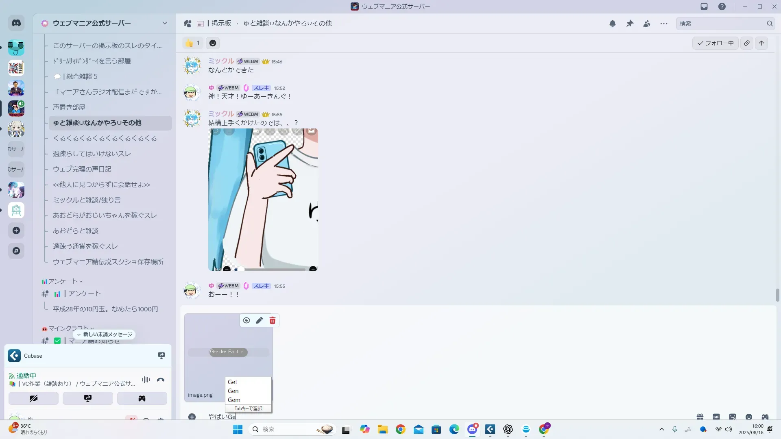The image size is (781, 439).
Task: Open notification settings bell icon
Action: click(613, 24)
